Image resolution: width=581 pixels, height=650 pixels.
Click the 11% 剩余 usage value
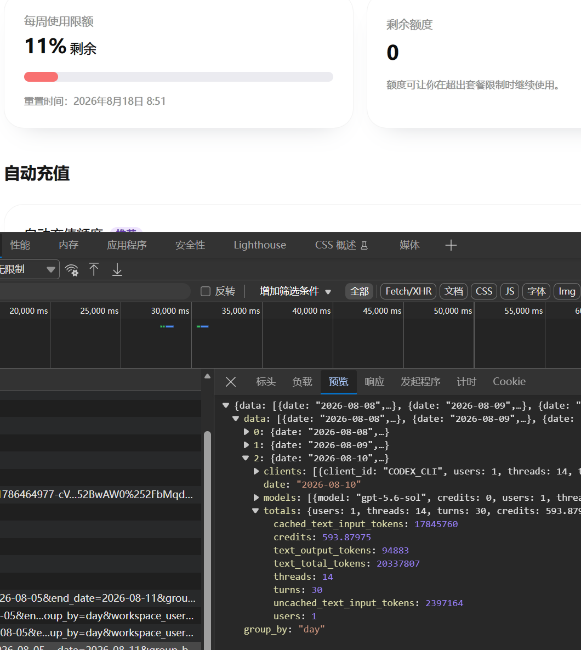tap(60, 46)
